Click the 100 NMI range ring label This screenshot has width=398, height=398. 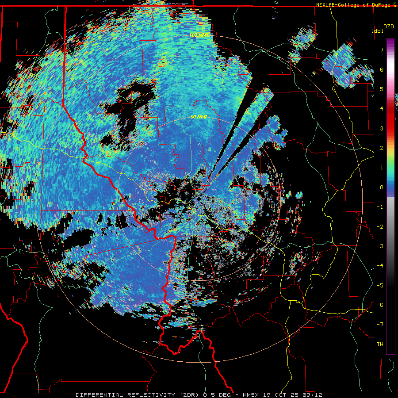point(199,35)
